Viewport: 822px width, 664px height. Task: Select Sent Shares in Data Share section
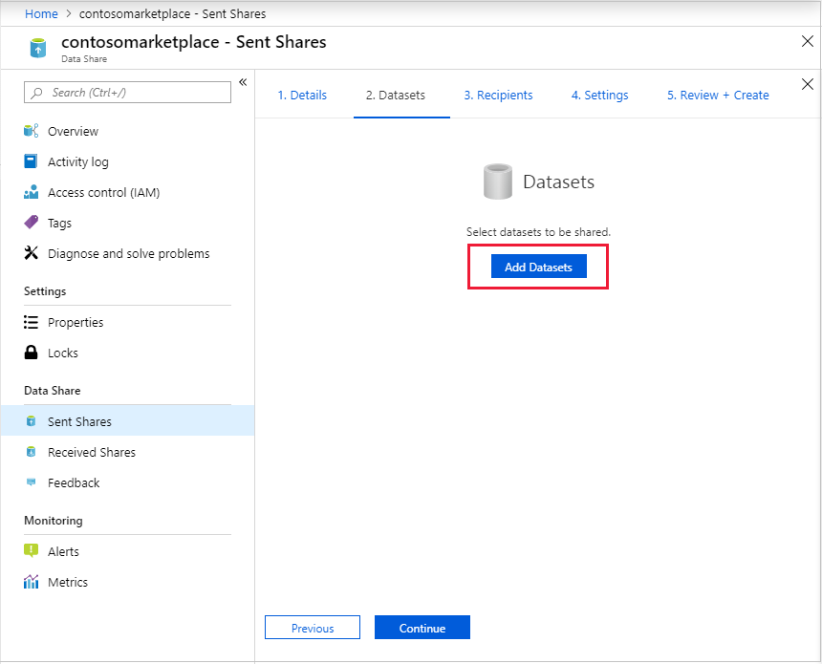(x=80, y=420)
